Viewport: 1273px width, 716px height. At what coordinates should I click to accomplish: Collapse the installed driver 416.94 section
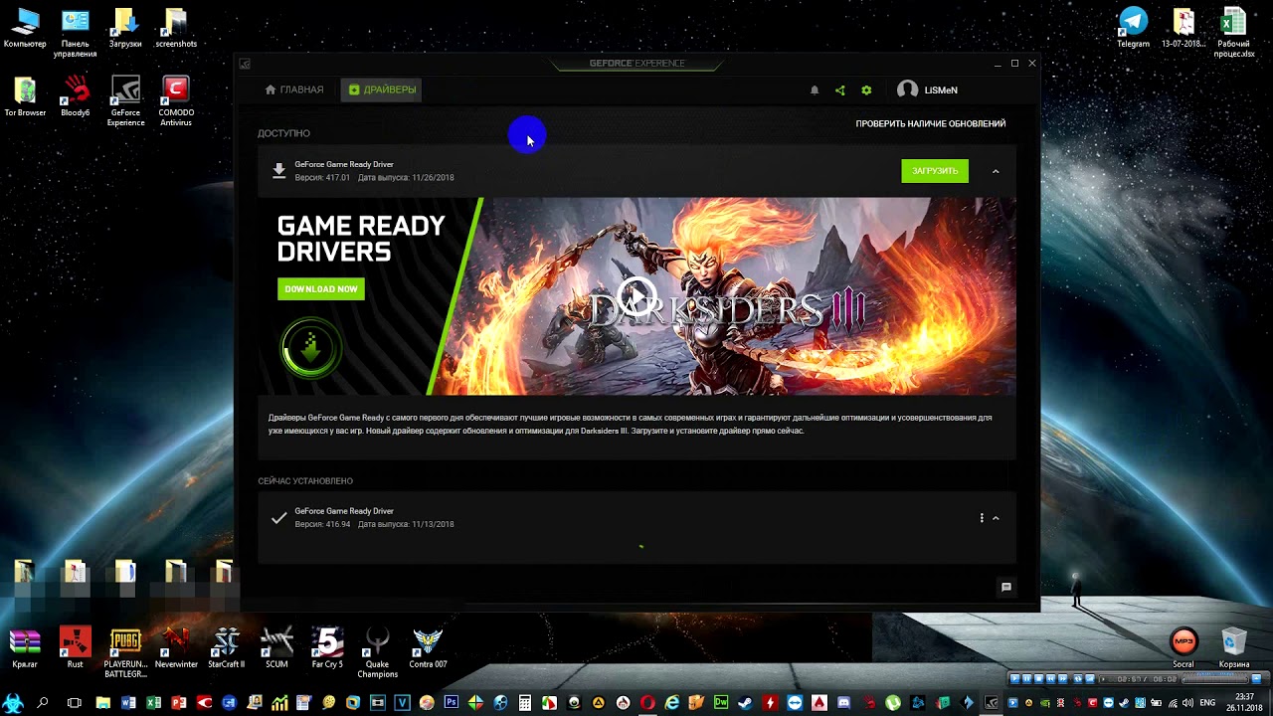click(996, 518)
